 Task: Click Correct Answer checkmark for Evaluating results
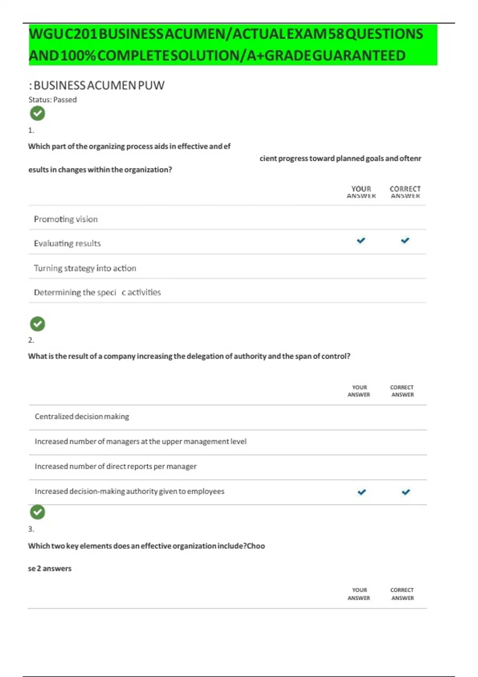click(x=405, y=241)
